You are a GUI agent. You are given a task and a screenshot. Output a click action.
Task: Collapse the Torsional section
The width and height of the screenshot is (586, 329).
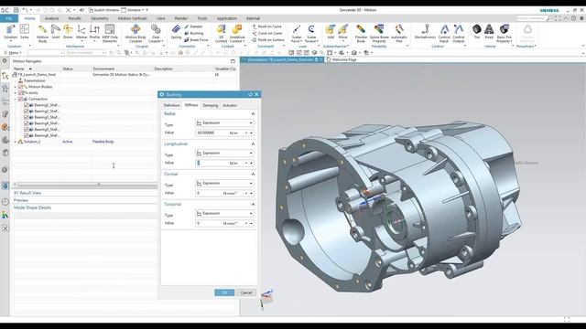pos(253,205)
